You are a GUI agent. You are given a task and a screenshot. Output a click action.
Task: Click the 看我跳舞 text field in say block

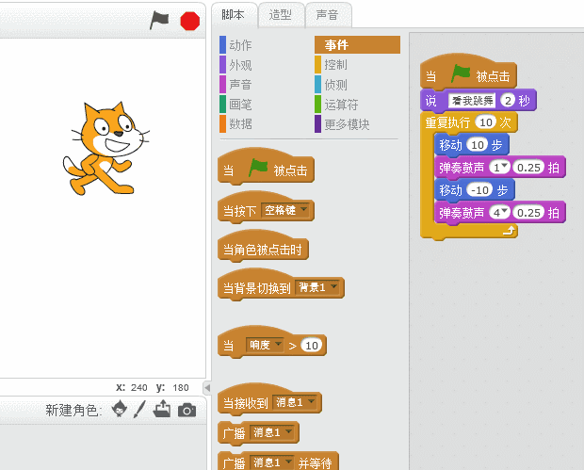(472, 101)
